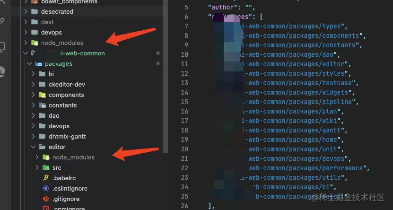Click the yellow components folder icon
Screen dimensions: 393x210
pos(42,95)
